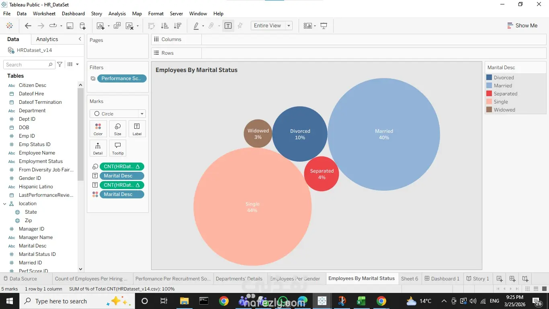Click the Performance Sc.. filter pill
This screenshot has width=549, height=309.
click(x=121, y=78)
